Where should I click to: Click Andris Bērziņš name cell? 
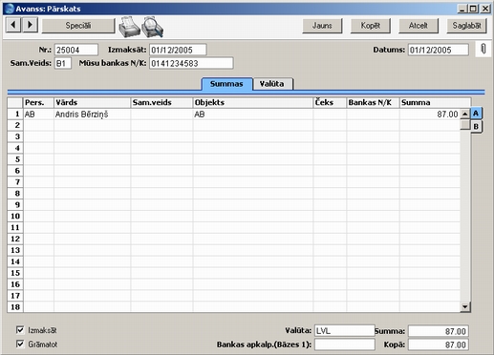(x=92, y=114)
